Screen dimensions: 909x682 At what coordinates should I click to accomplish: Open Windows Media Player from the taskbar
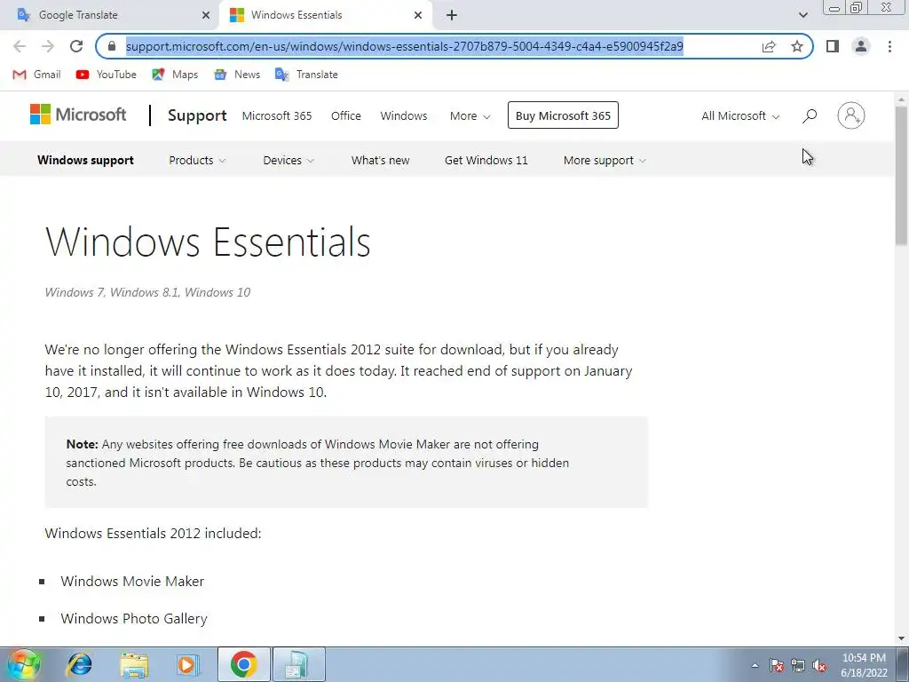[x=187, y=664]
